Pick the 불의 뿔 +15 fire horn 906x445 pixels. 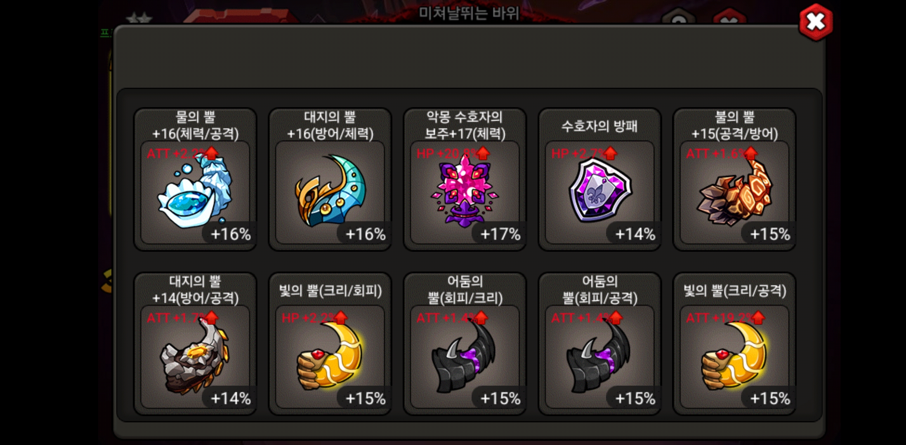734,180
